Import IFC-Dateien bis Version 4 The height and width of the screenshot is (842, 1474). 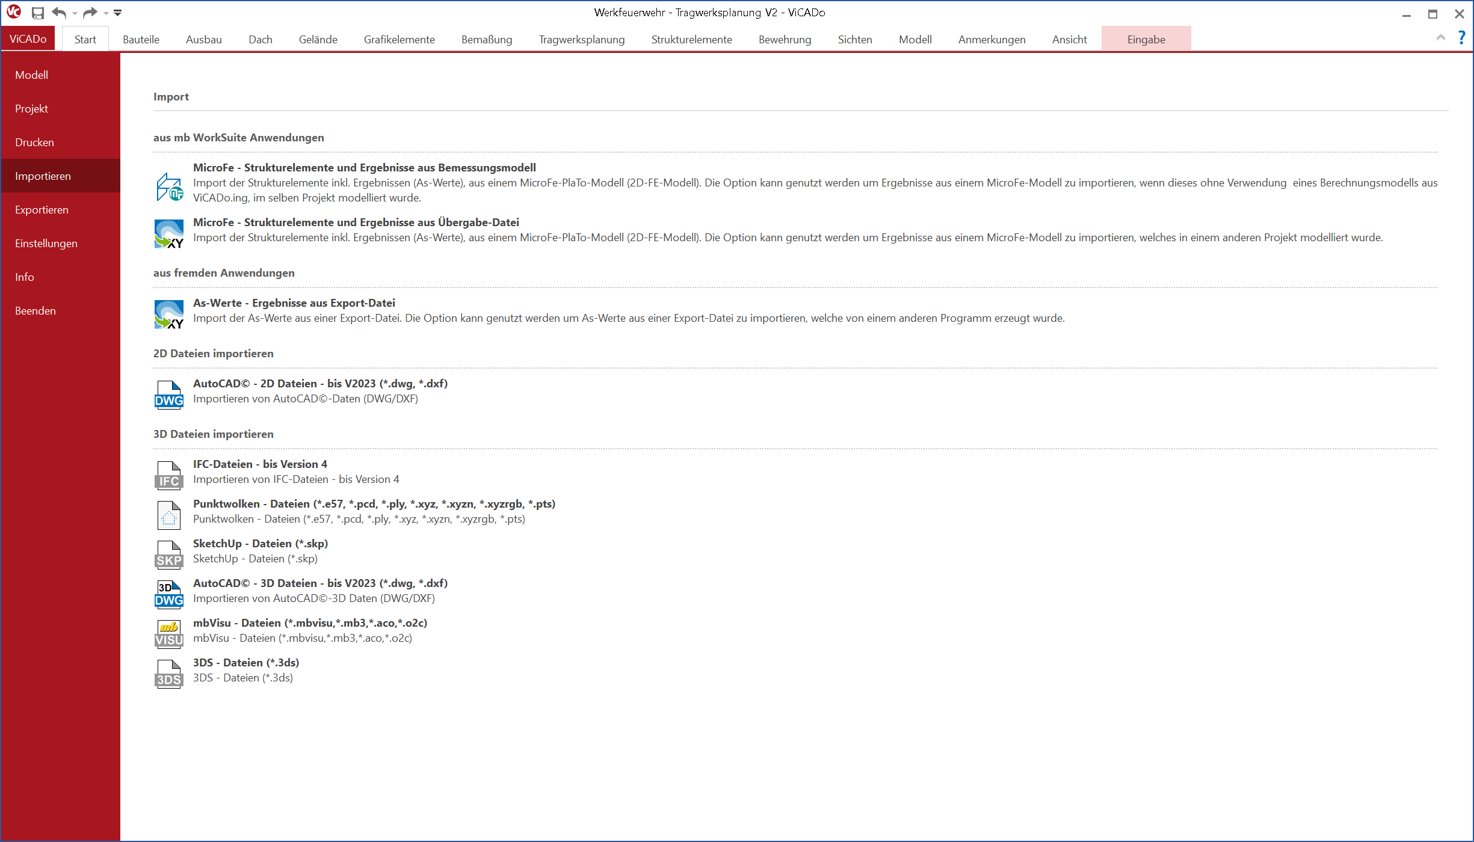[260, 464]
